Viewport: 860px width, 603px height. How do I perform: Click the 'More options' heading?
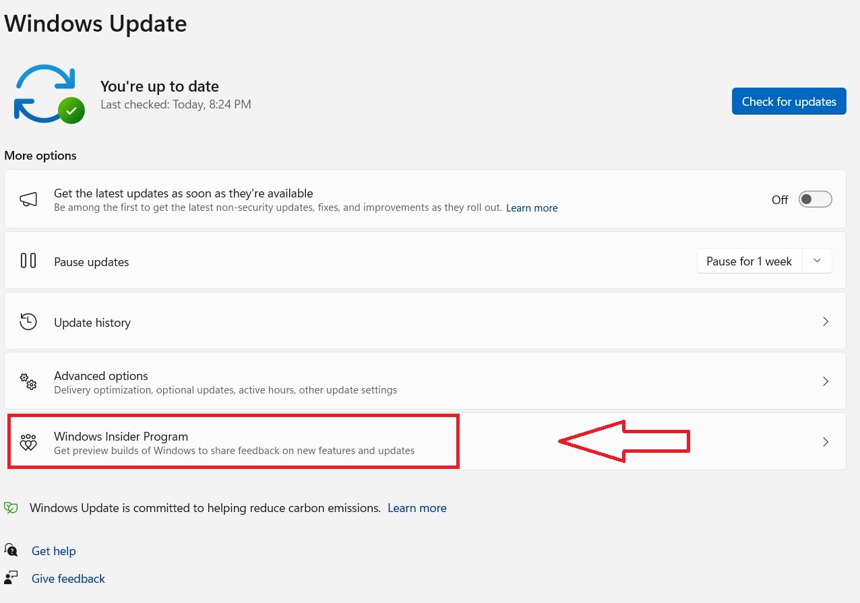tap(40, 156)
